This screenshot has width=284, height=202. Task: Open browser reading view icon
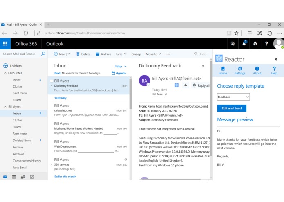(x=229, y=33)
